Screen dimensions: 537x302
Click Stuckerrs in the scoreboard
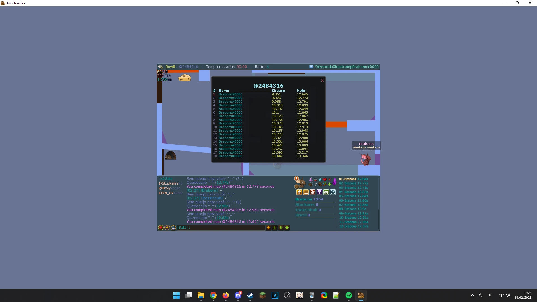[x=307, y=205]
